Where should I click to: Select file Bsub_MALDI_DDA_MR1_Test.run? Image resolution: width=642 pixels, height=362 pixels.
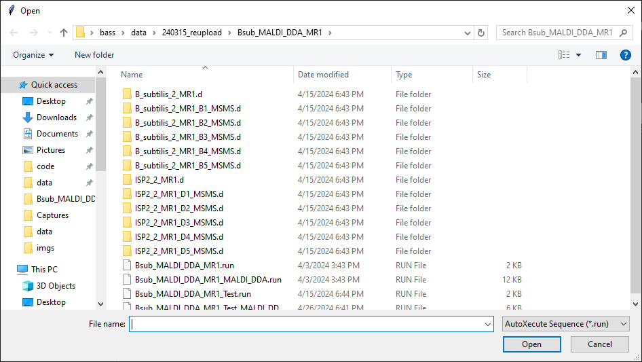[x=193, y=294]
